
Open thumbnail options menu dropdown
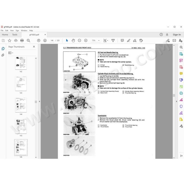[x=11, y=53]
